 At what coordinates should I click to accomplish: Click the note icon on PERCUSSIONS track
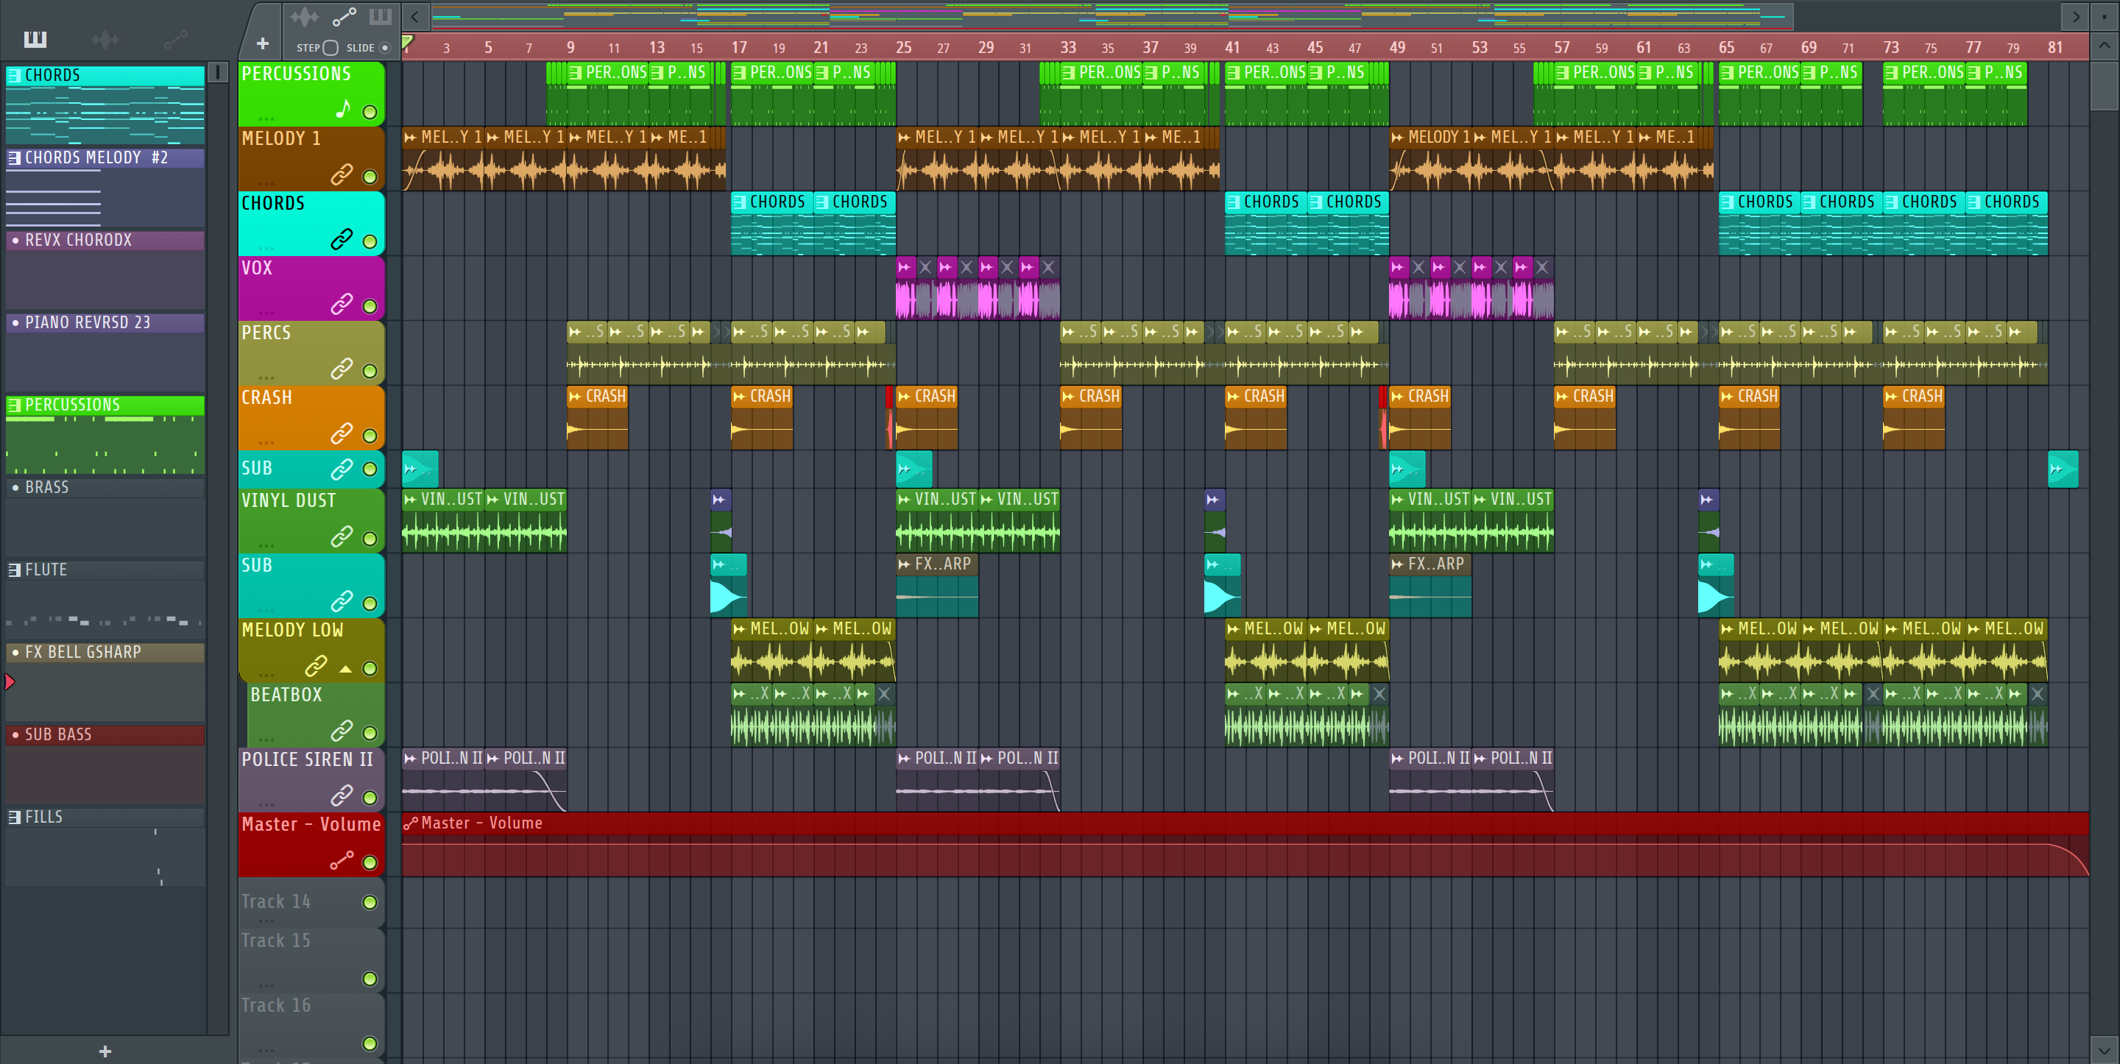click(x=343, y=109)
